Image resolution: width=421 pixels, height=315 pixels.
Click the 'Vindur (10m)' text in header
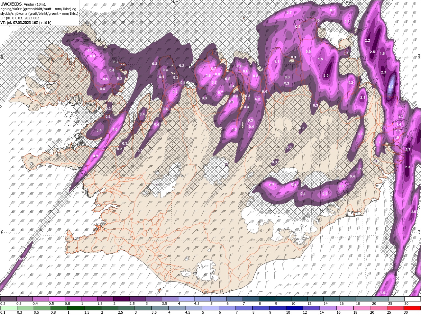click(35, 4)
